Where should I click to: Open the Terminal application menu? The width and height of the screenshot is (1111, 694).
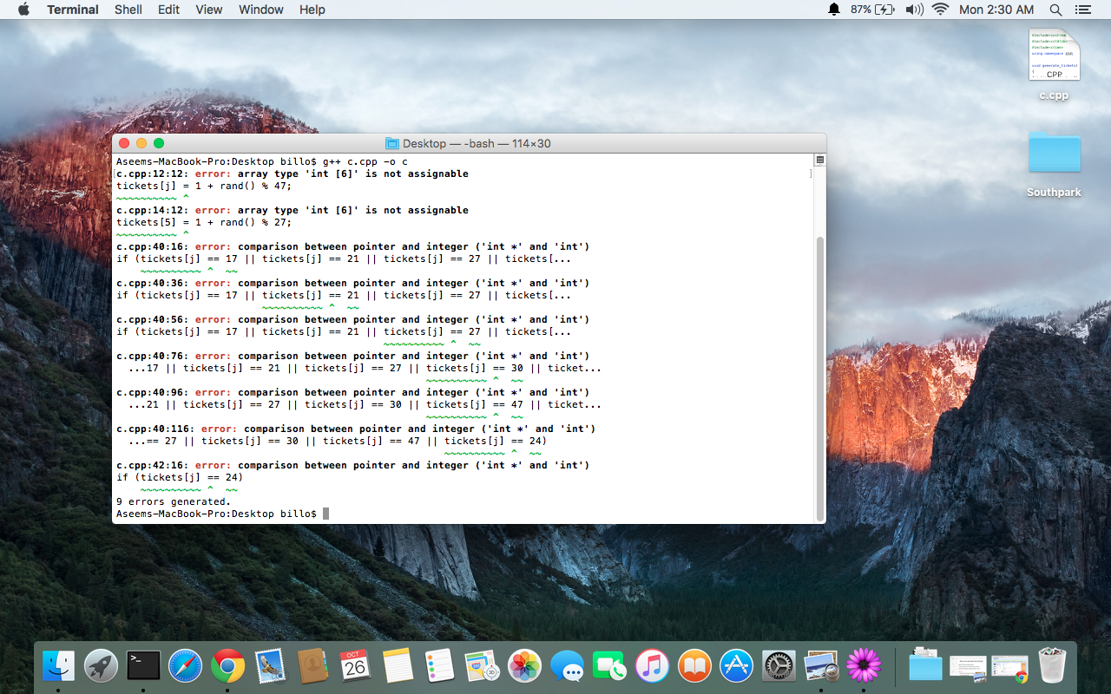click(x=73, y=10)
